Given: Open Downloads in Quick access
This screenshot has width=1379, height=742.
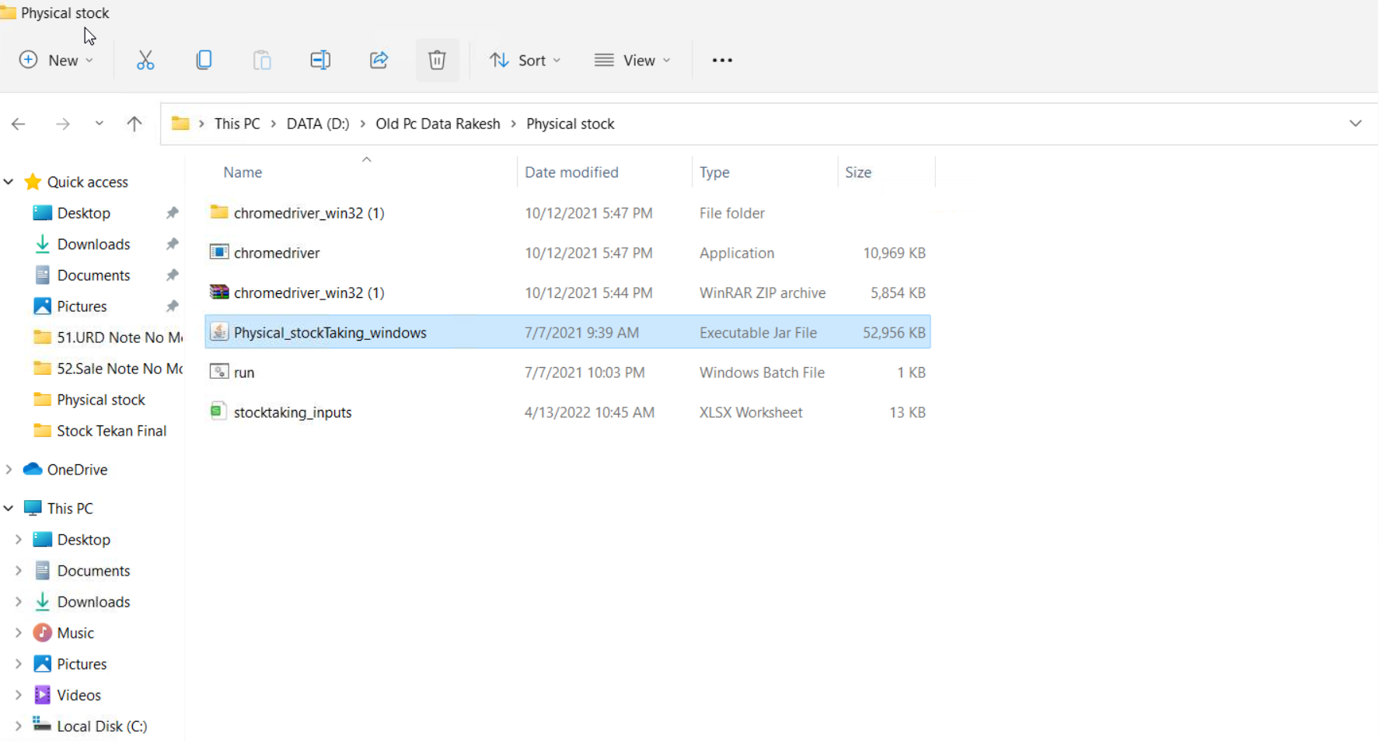Looking at the screenshot, I should click(93, 243).
